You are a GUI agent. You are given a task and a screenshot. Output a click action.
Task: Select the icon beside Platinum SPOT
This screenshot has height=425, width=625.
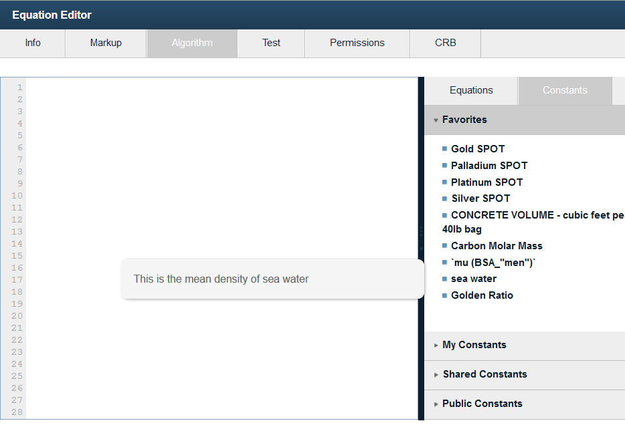click(445, 182)
